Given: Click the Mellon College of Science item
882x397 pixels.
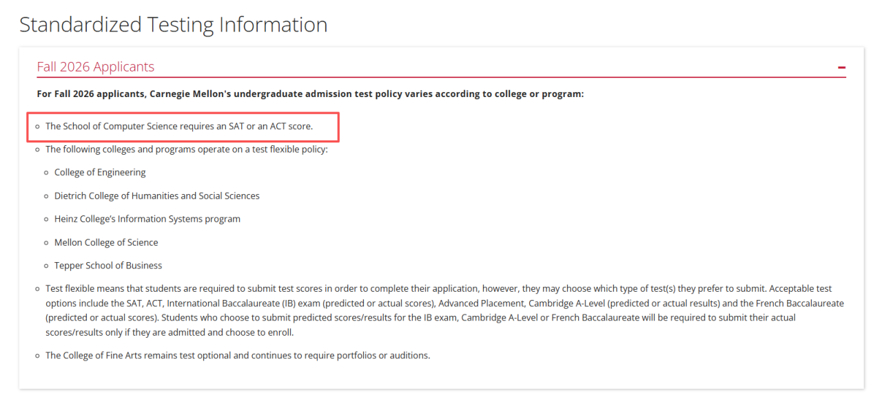Looking at the screenshot, I should [x=106, y=242].
